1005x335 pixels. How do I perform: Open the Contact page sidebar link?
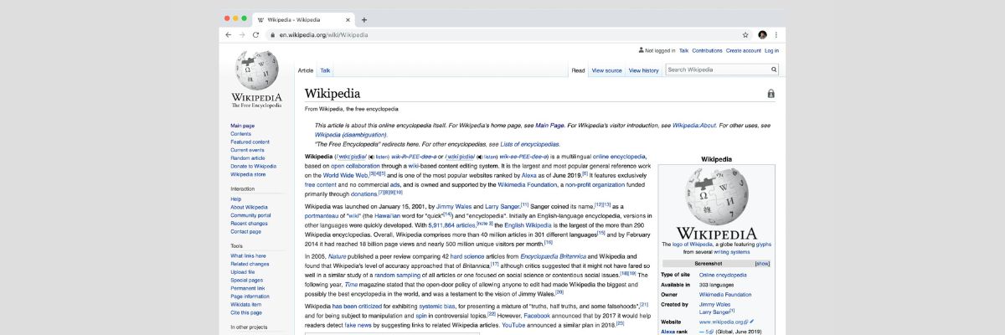pyautogui.click(x=245, y=231)
